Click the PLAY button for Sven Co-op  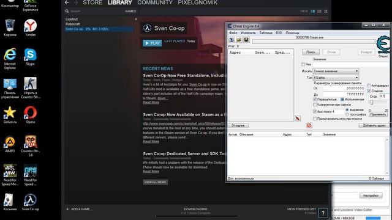153,43
